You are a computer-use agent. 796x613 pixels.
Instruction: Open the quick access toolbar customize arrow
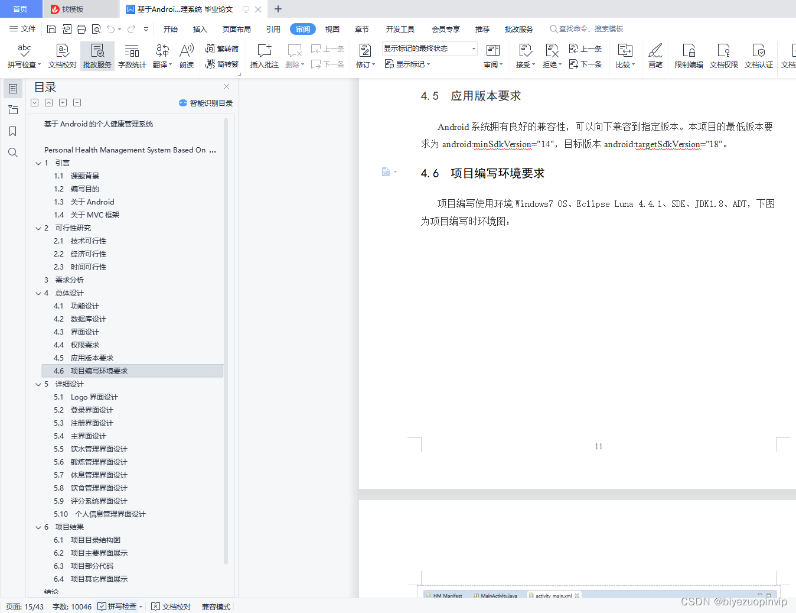146,29
